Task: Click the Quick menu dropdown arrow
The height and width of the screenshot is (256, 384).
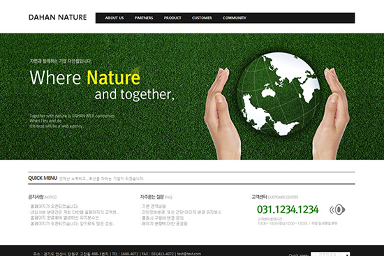Action: [347, 255]
